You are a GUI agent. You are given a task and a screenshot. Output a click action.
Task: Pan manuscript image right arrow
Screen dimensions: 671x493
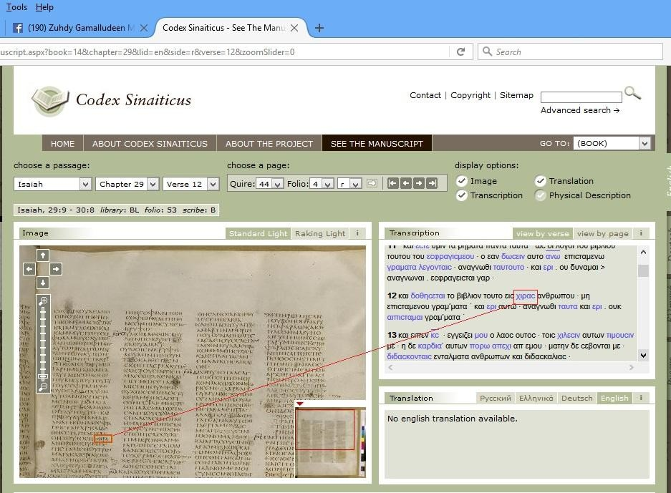click(56, 269)
